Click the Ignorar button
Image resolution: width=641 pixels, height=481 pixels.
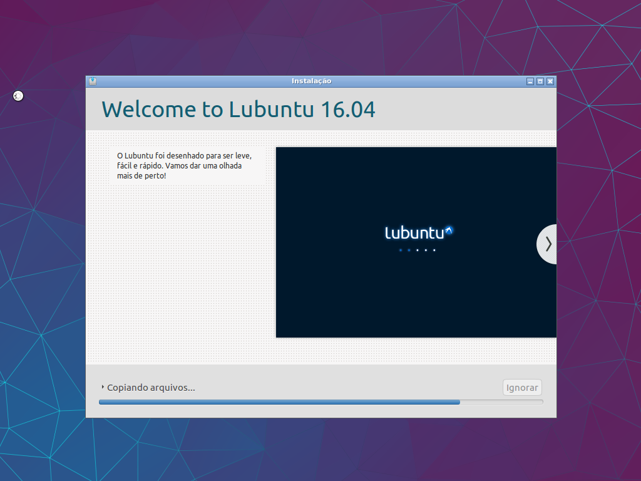point(522,388)
